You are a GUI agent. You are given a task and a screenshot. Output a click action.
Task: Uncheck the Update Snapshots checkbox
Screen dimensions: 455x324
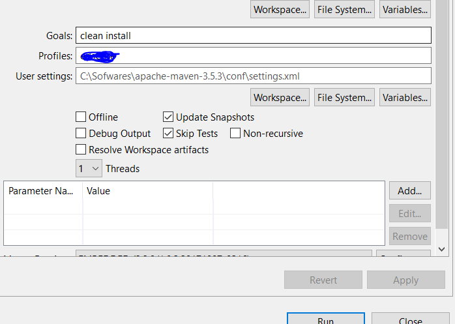point(168,117)
